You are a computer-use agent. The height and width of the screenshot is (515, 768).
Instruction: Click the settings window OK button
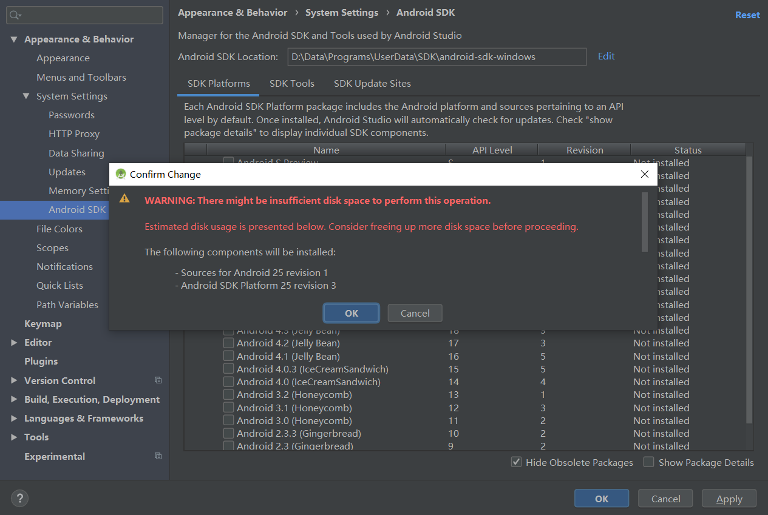(x=602, y=499)
